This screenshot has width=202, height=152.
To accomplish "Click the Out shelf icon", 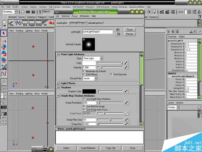I will 25,23.
